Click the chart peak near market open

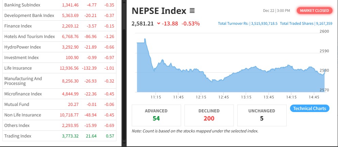(x=145, y=39)
